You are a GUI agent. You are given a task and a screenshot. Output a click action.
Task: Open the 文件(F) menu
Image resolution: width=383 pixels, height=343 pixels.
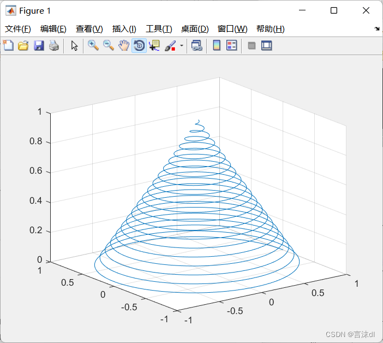pyautogui.click(x=18, y=29)
